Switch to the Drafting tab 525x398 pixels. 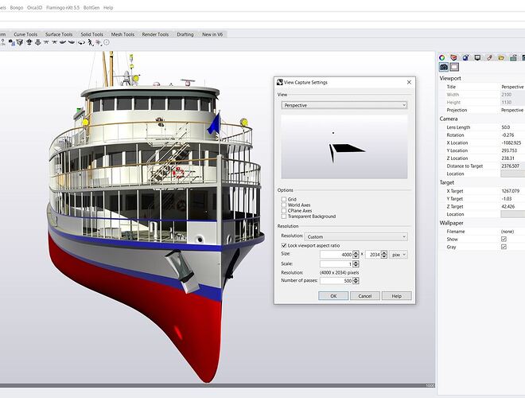tap(185, 34)
